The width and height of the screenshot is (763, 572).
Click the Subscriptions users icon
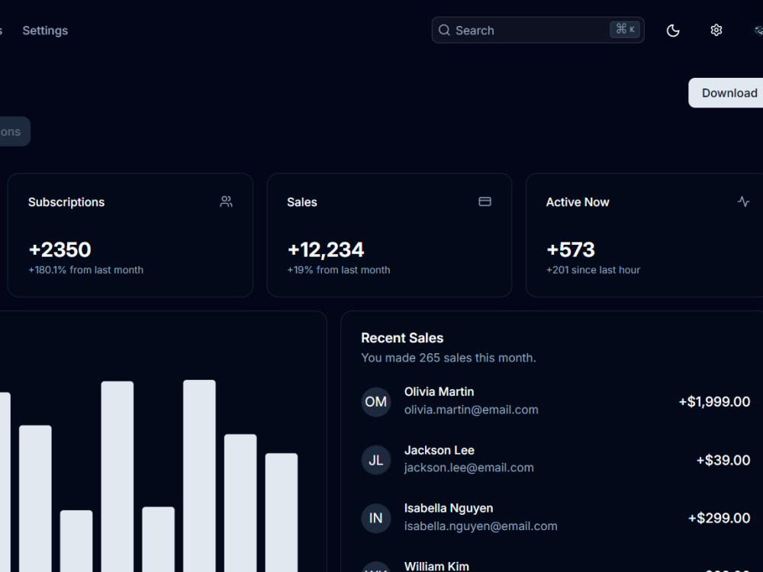[x=226, y=201]
